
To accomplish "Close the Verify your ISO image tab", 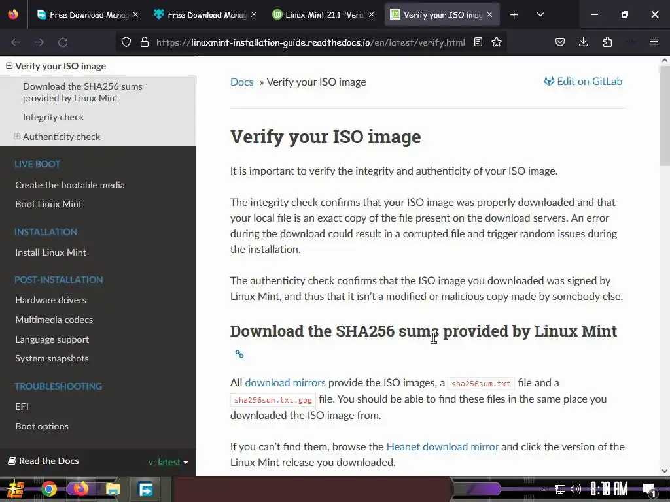I will (489, 14).
